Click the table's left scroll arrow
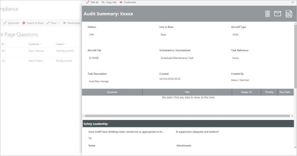The image size is (297, 156). pyautogui.click(x=83, y=116)
